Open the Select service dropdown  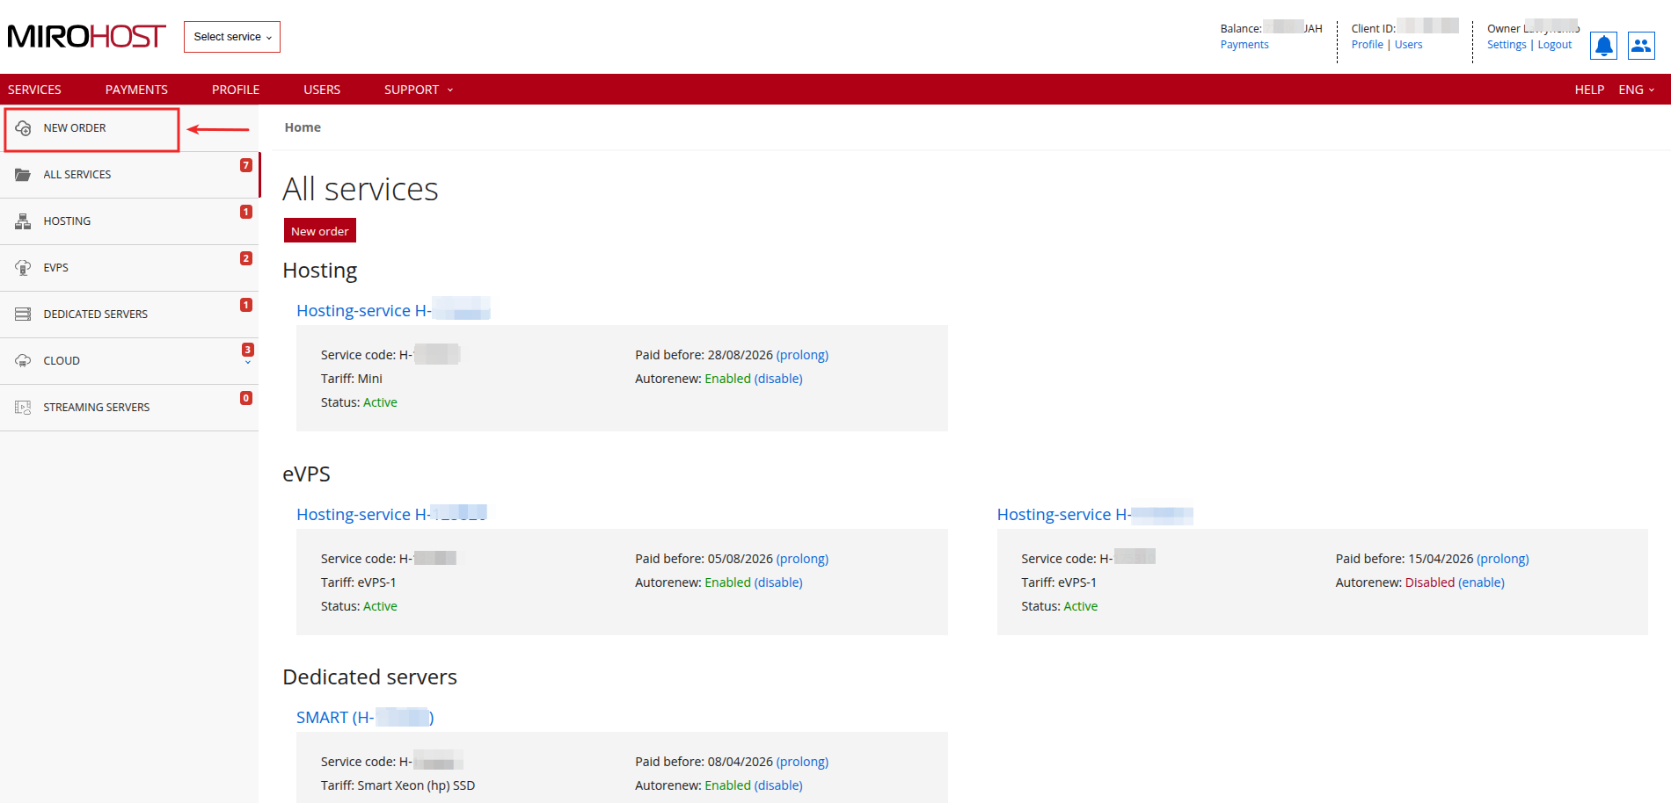pyautogui.click(x=232, y=37)
